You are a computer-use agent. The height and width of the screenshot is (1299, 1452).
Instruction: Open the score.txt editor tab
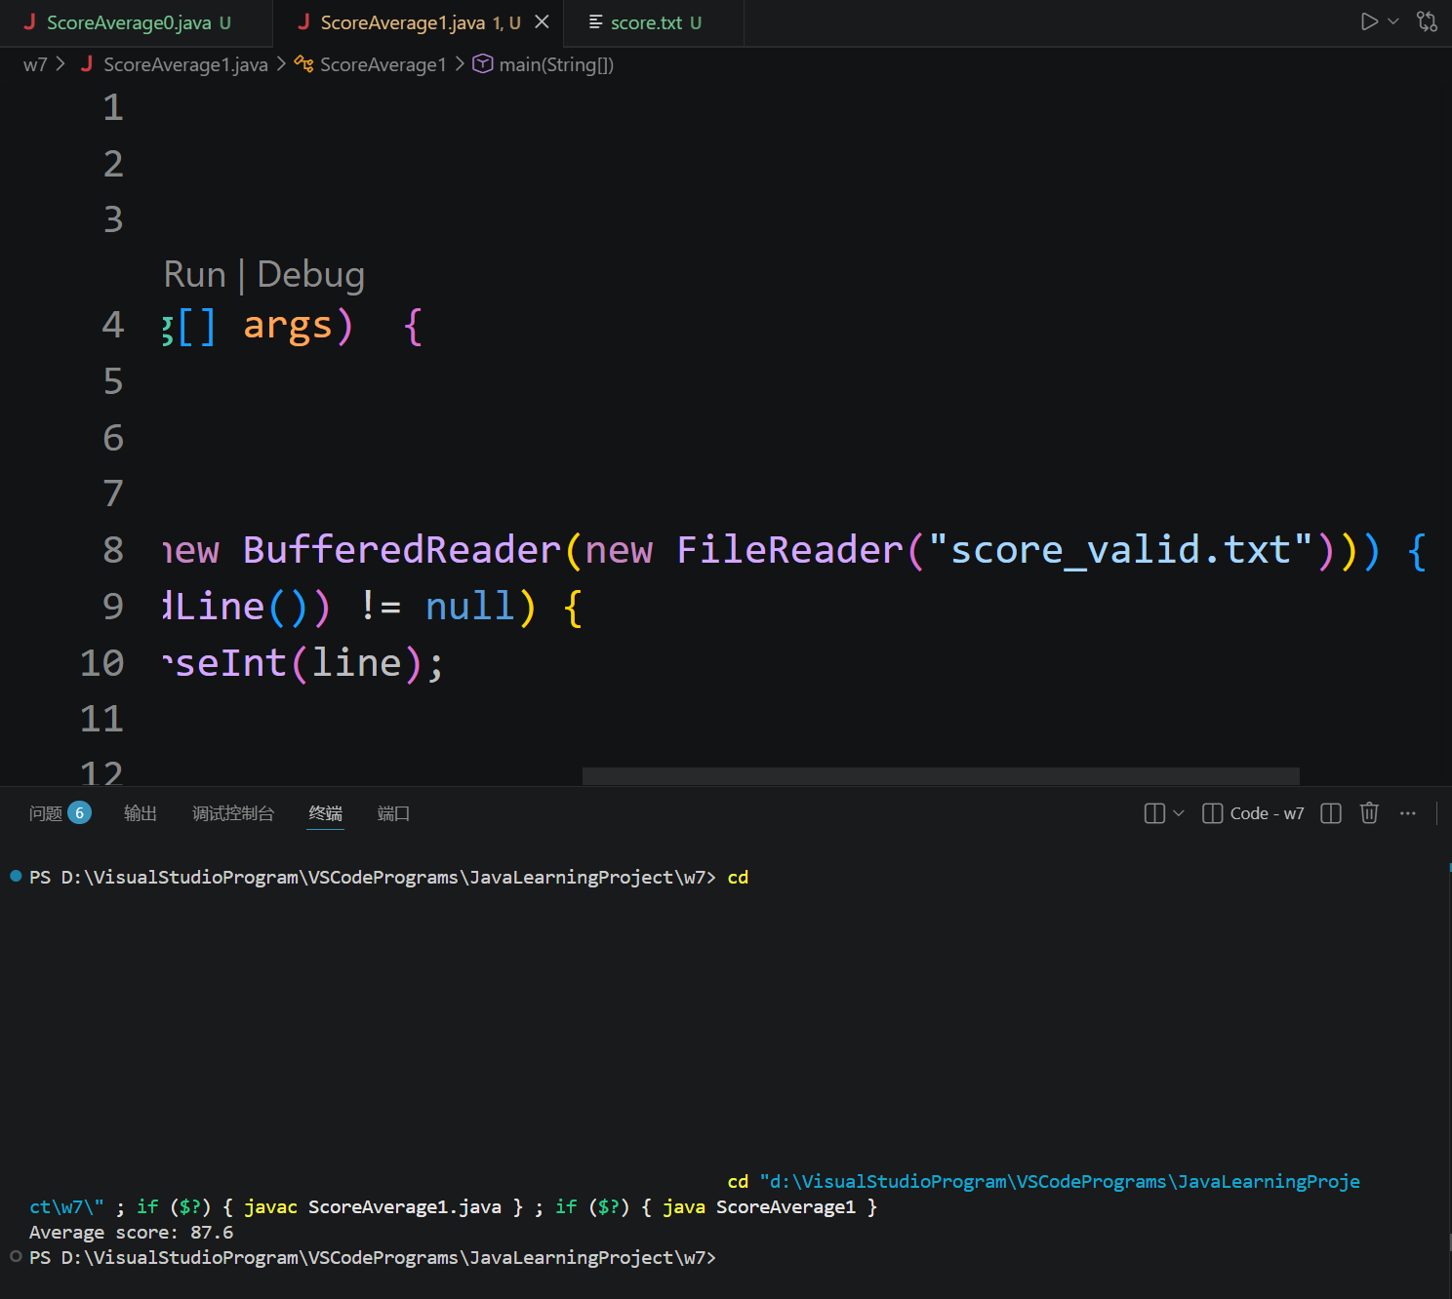tap(646, 22)
